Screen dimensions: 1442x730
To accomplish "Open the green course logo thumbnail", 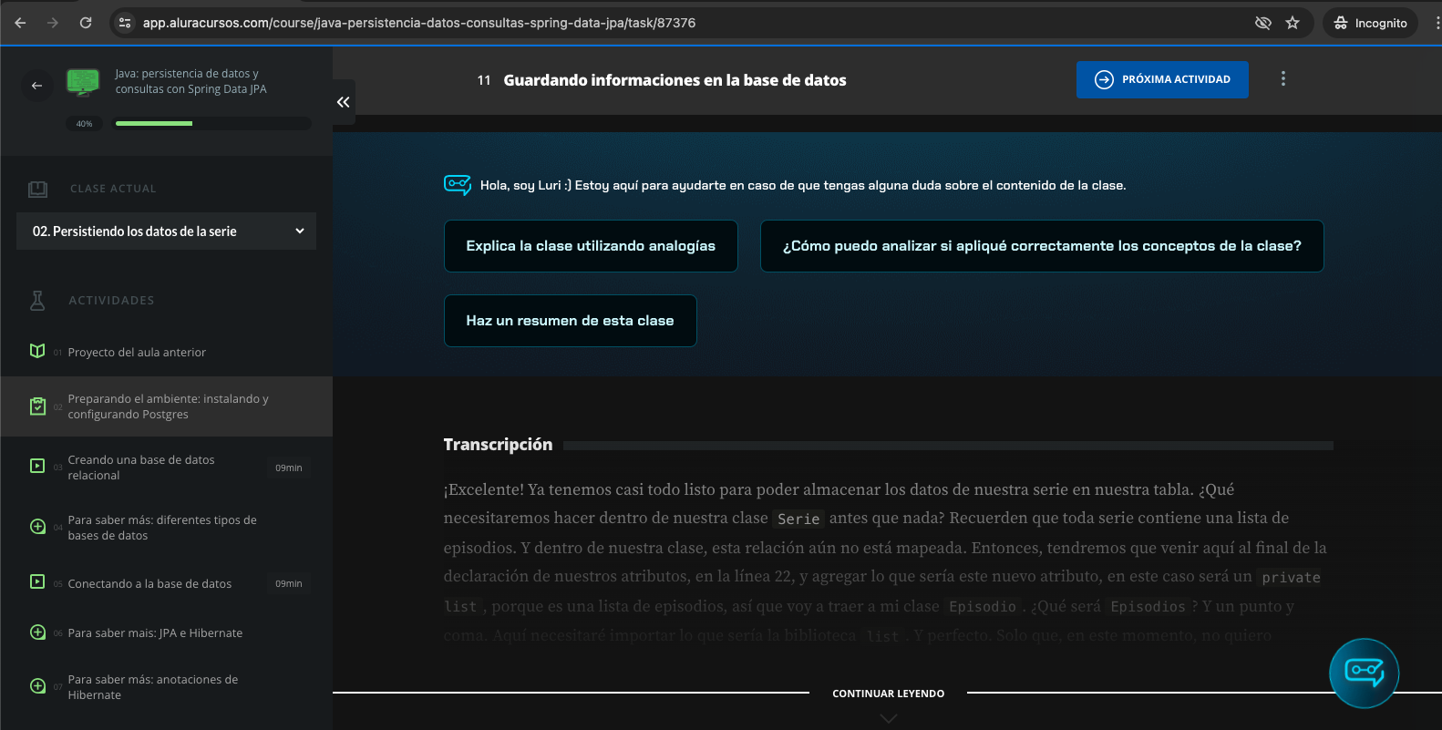I will (83, 82).
